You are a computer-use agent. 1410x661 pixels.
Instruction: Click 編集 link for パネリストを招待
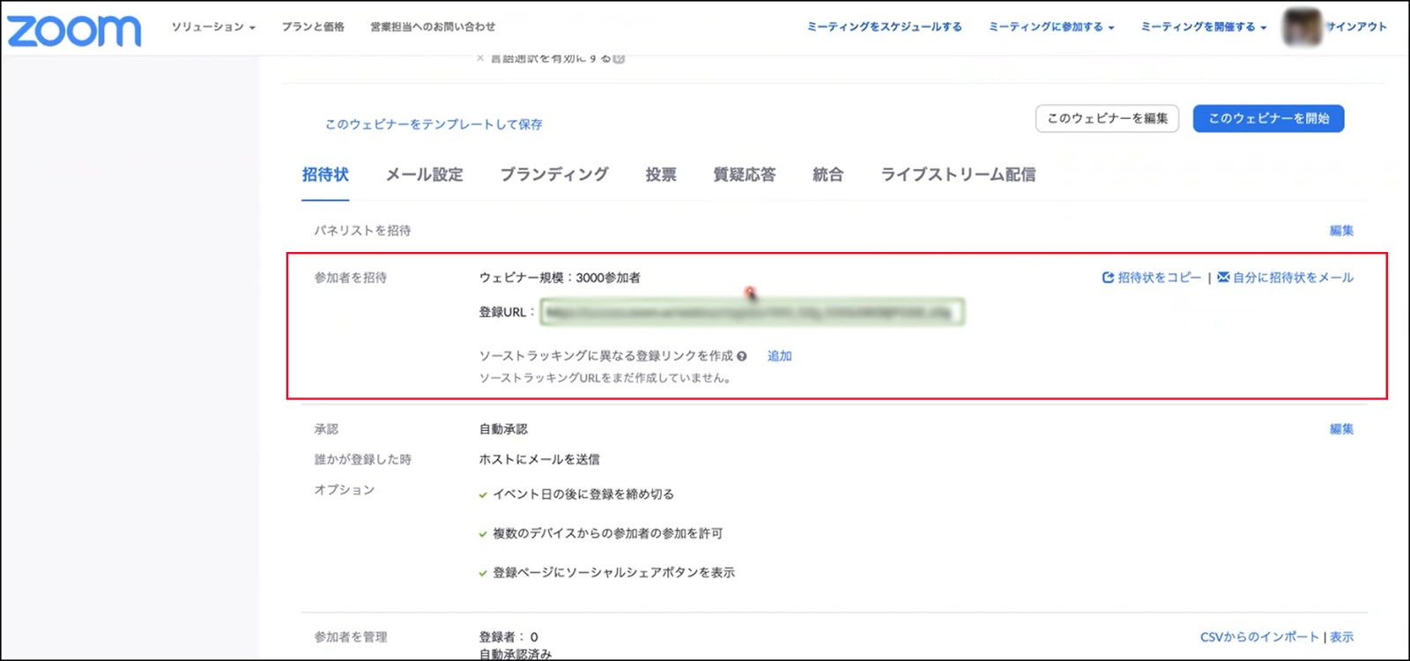(1341, 231)
